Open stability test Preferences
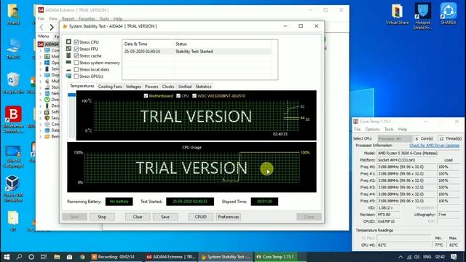This screenshot has width=466, height=262. (228, 217)
